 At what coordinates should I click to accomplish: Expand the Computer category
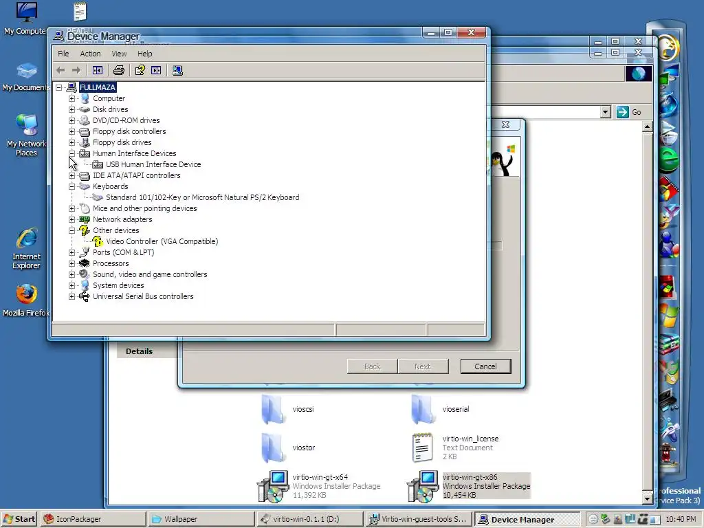click(71, 98)
